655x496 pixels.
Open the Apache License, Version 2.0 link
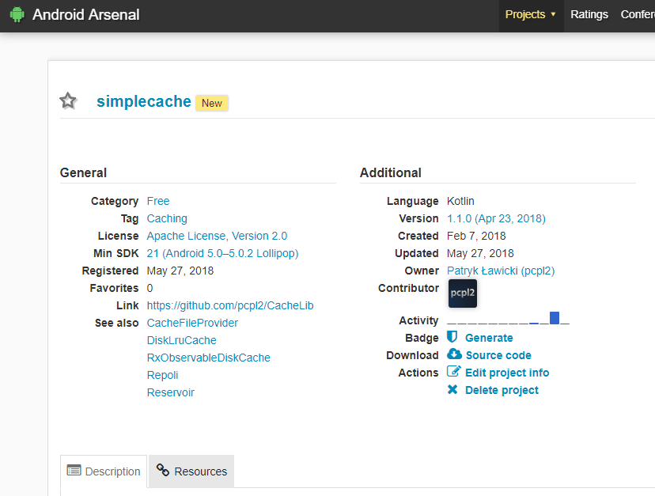(217, 236)
